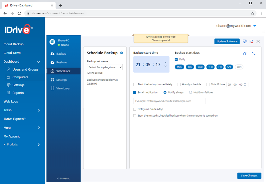Enable the SUN day button
266x184 pixels.
click(239, 67)
